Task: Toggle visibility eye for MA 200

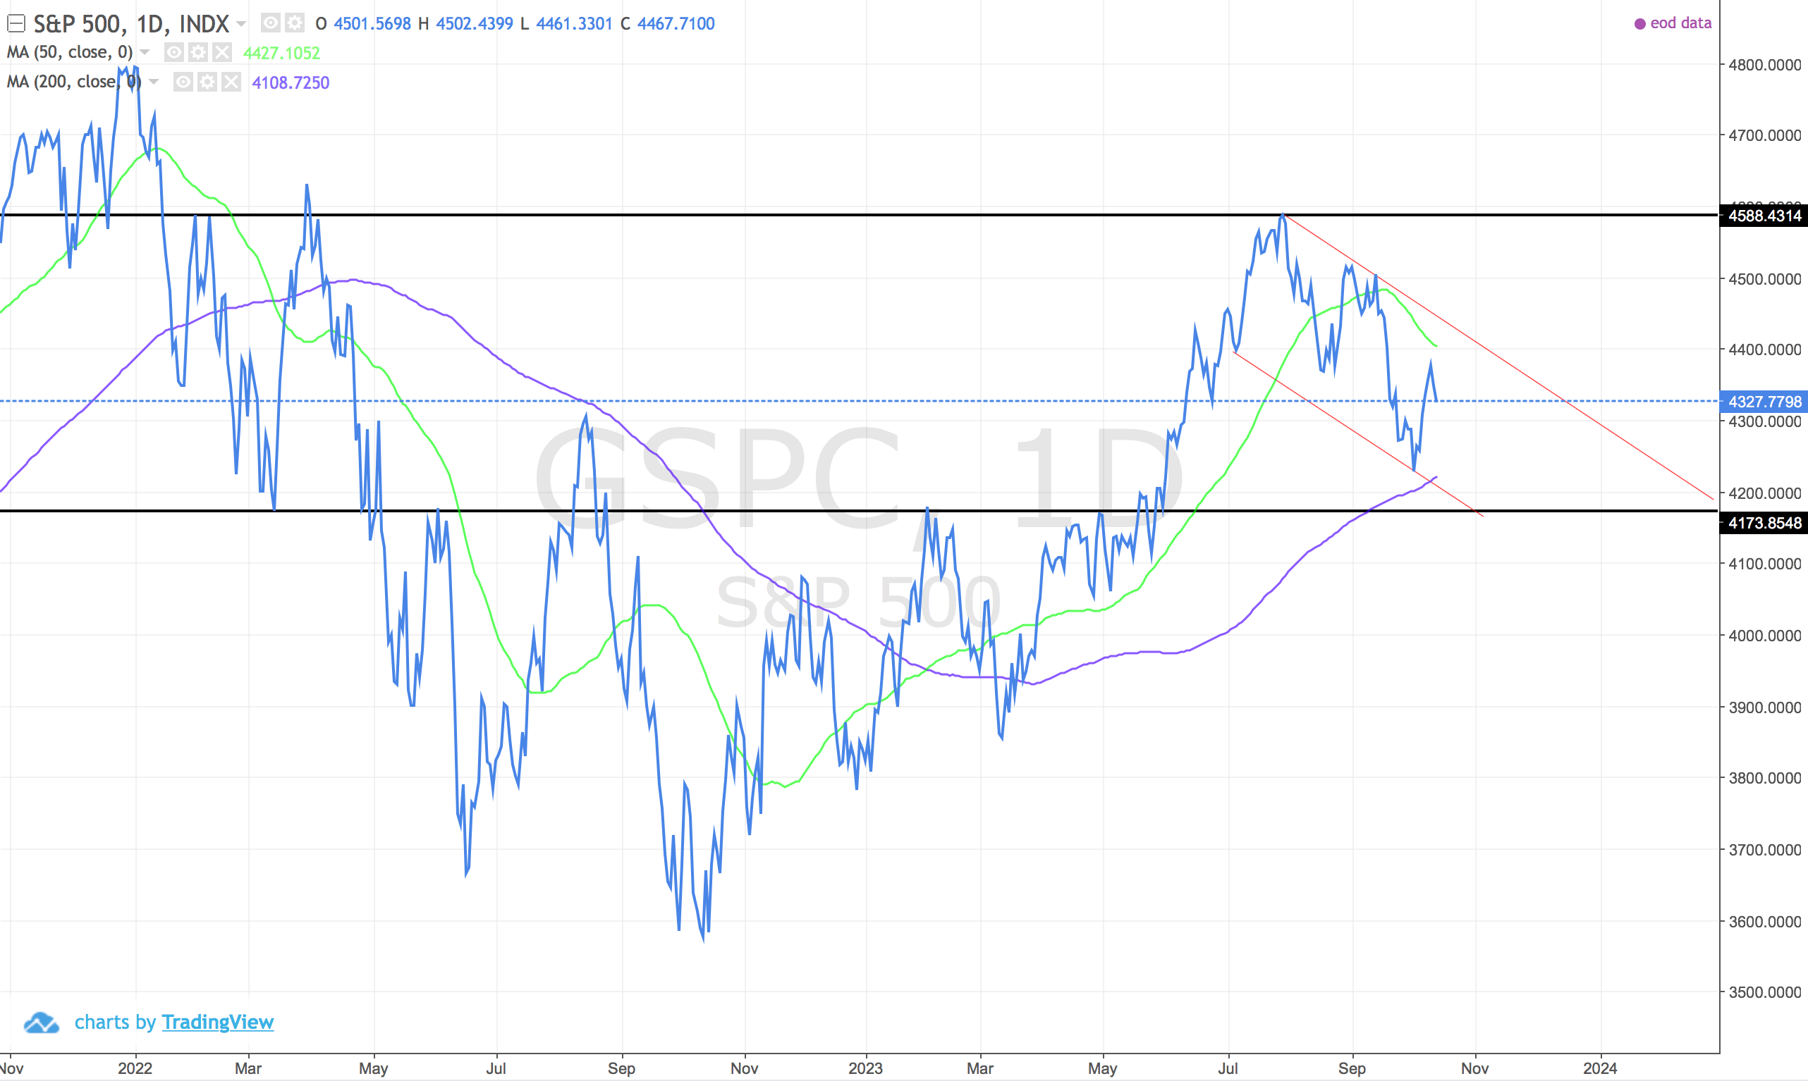Action: [x=183, y=82]
